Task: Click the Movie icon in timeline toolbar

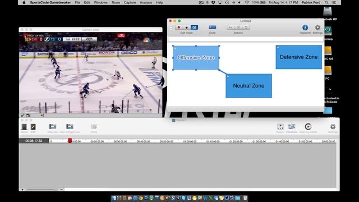Action: pyautogui.click(x=24, y=127)
